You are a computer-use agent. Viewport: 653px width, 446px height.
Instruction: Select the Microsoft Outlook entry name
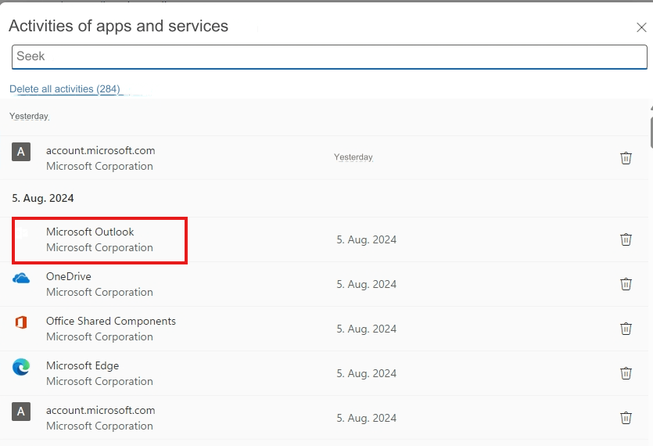pyautogui.click(x=90, y=232)
